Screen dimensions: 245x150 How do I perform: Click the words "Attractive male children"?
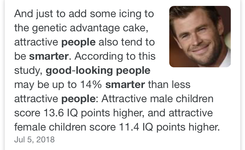coord(157,99)
